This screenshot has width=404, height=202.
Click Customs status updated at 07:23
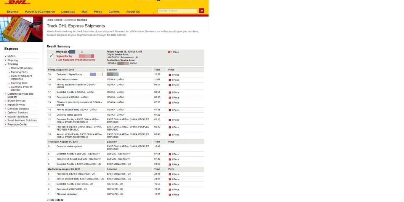[69, 115]
